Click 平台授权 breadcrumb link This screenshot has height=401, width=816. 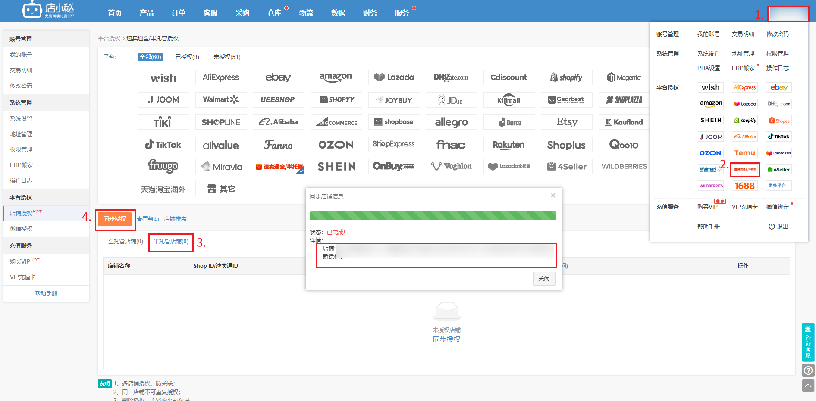tap(109, 38)
